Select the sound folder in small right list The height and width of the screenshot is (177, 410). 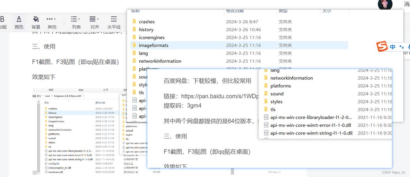point(277,93)
